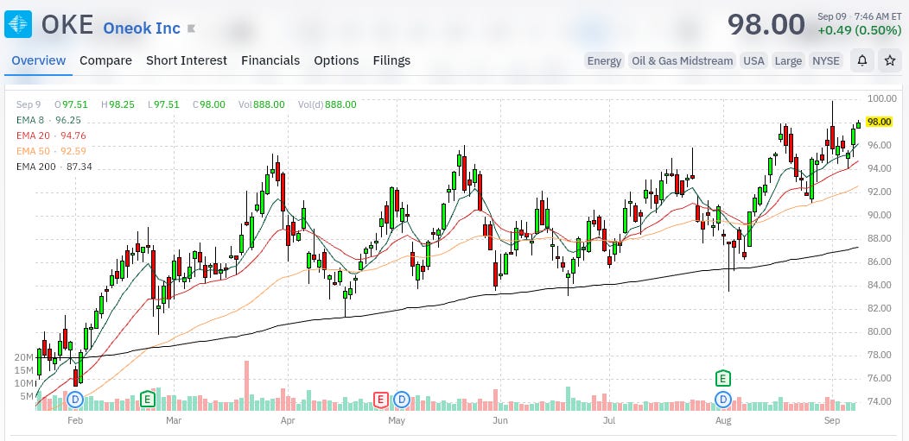
Task: Click the Oneok Inc company name link
Action: [x=142, y=28]
